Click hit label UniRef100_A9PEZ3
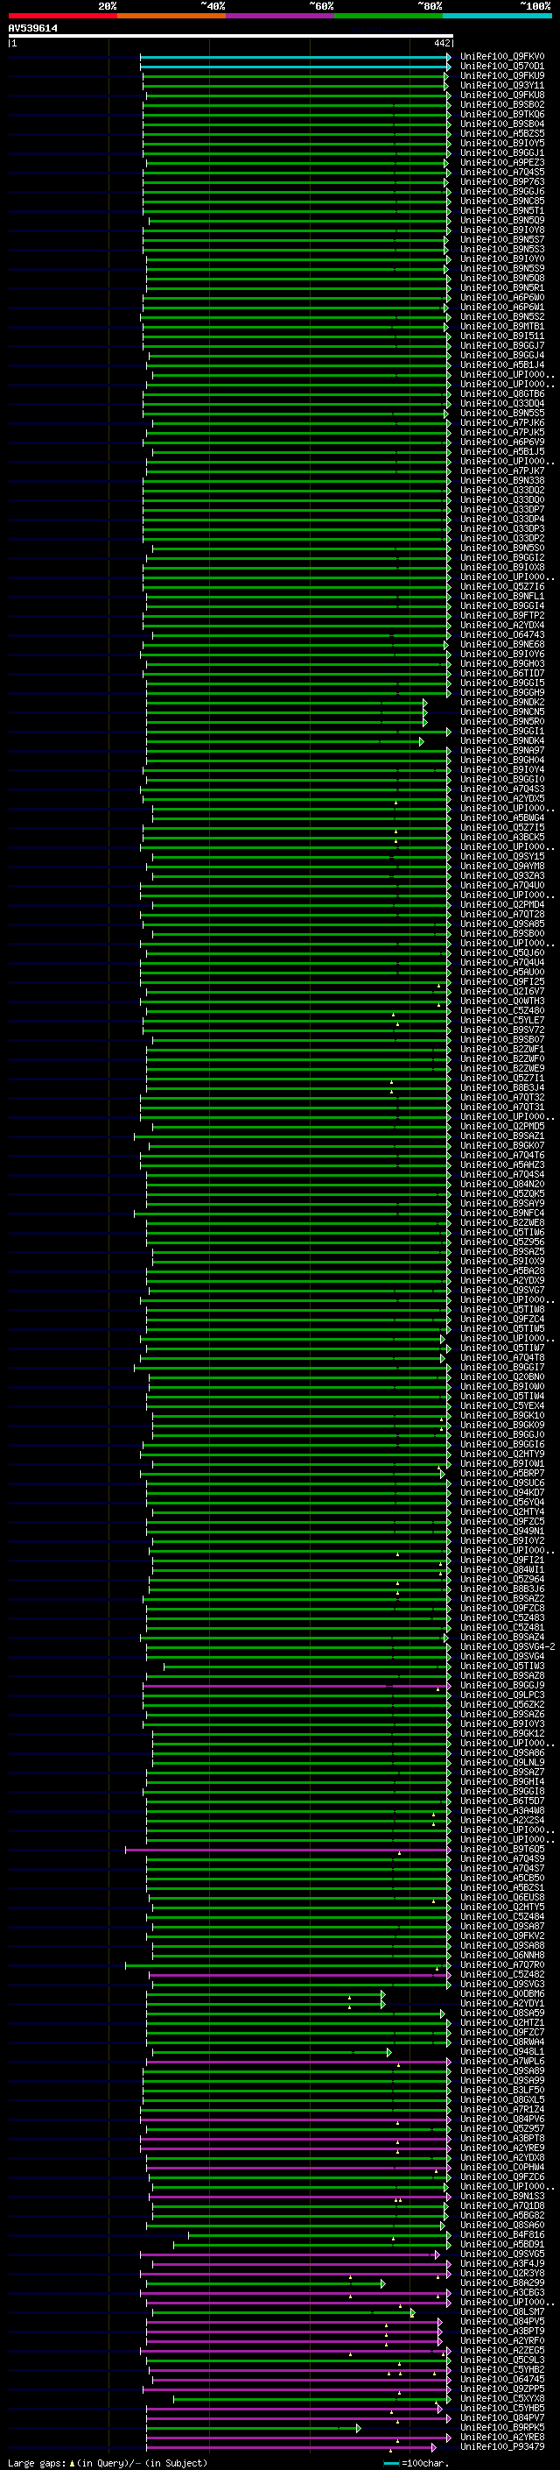Viewport: 560px width, 2470px height. point(502,162)
